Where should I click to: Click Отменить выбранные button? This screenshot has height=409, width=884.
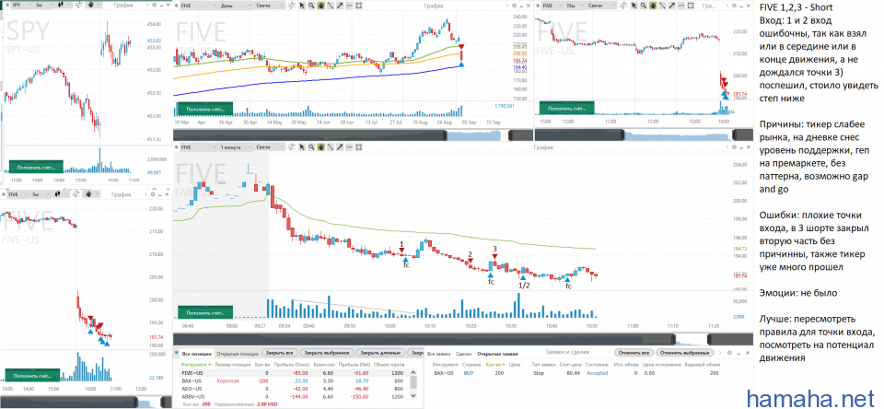684,353
